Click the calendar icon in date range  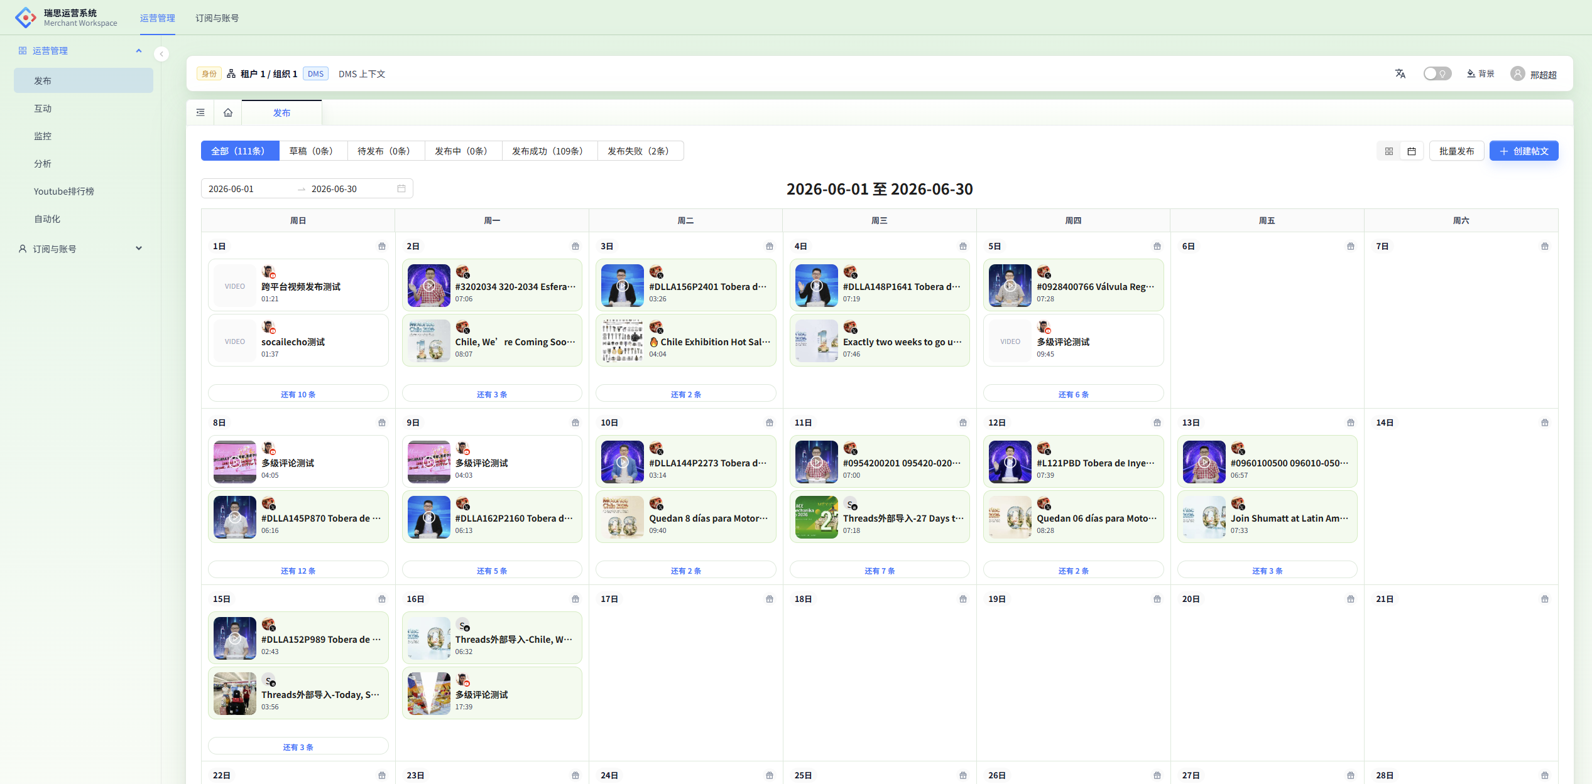[401, 189]
